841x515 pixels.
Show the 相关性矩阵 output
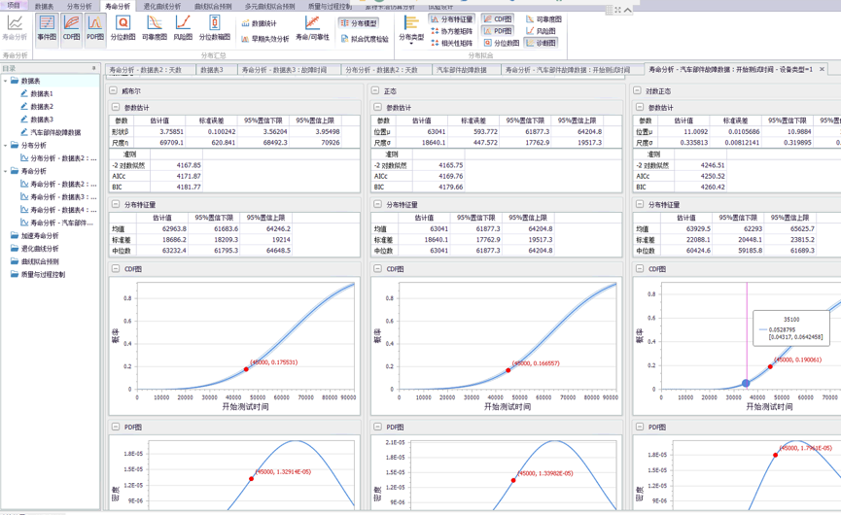tap(451, 43)
